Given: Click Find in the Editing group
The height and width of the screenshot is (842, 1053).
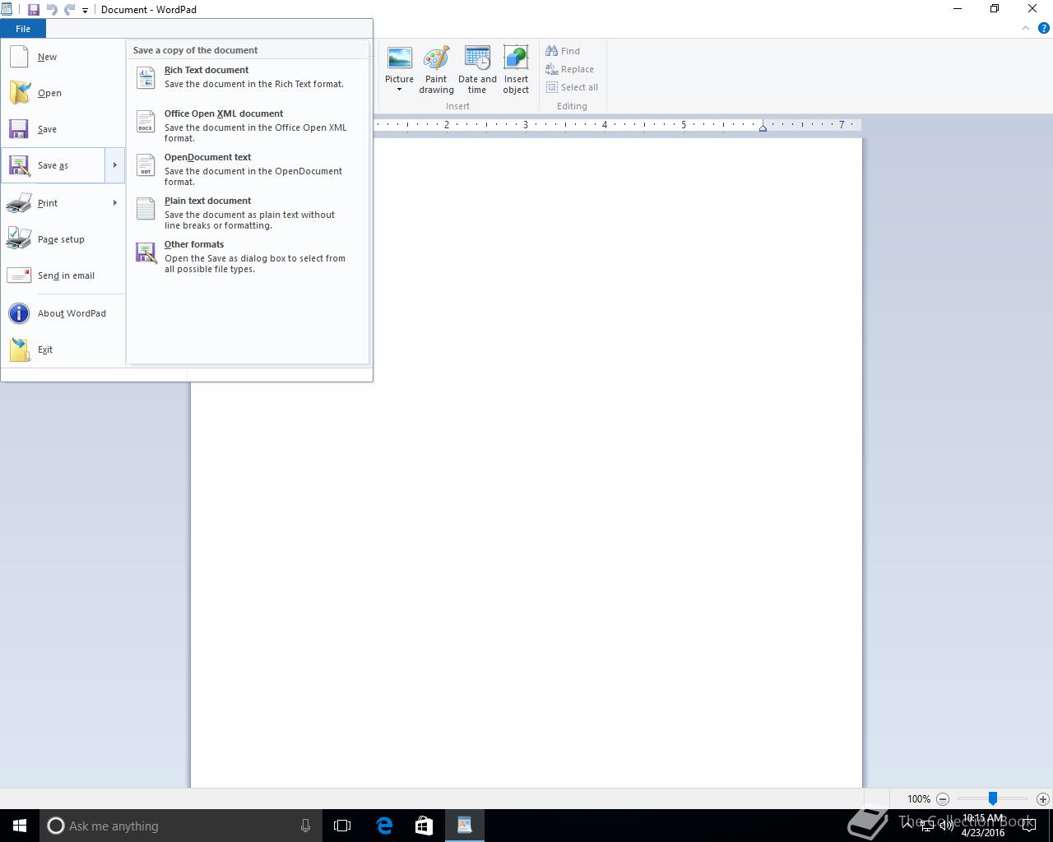Looking at the screenshot, I should click(563, 51).
